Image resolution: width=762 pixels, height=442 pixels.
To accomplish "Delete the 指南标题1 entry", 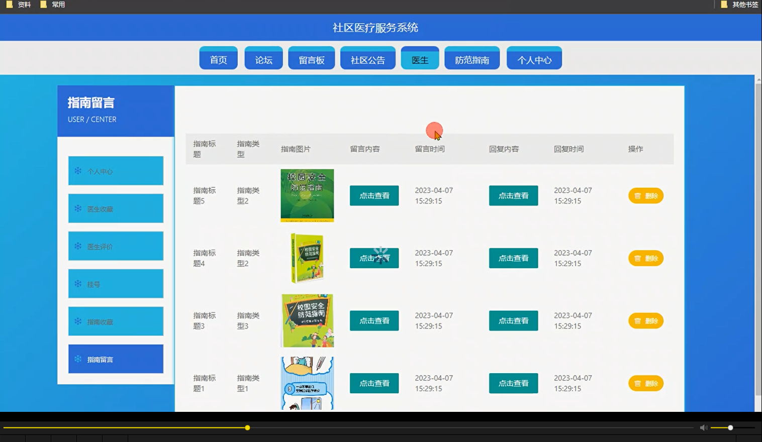I will click(646, 383).
